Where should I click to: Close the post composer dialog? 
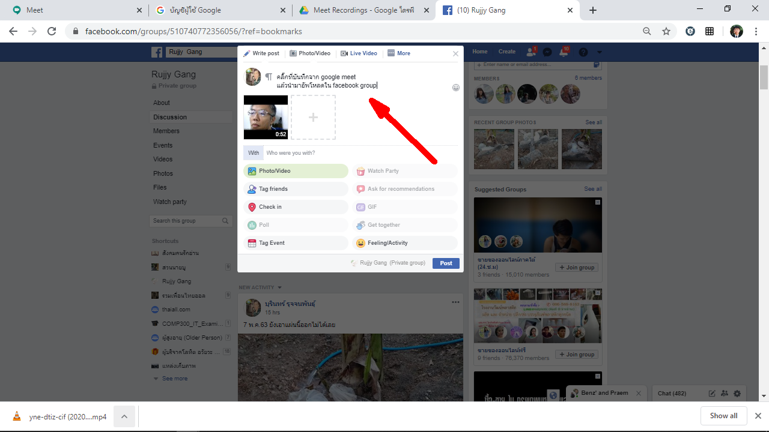coord(455,53)
